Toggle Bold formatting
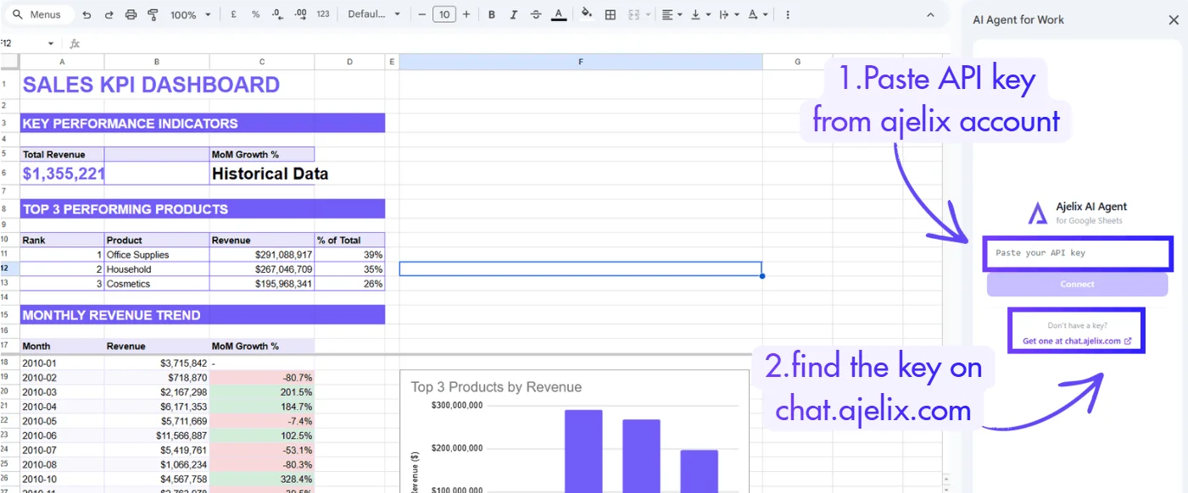This screenshot has width=1188, height=493. coord(492,14)
